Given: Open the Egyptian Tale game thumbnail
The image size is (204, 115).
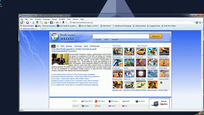Looking at the screenshot, I should pyautogui.click(x=118, y=84).
